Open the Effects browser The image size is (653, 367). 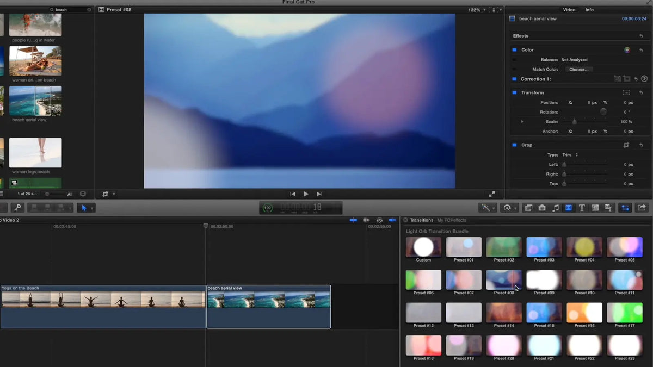(x=528, y=208)
